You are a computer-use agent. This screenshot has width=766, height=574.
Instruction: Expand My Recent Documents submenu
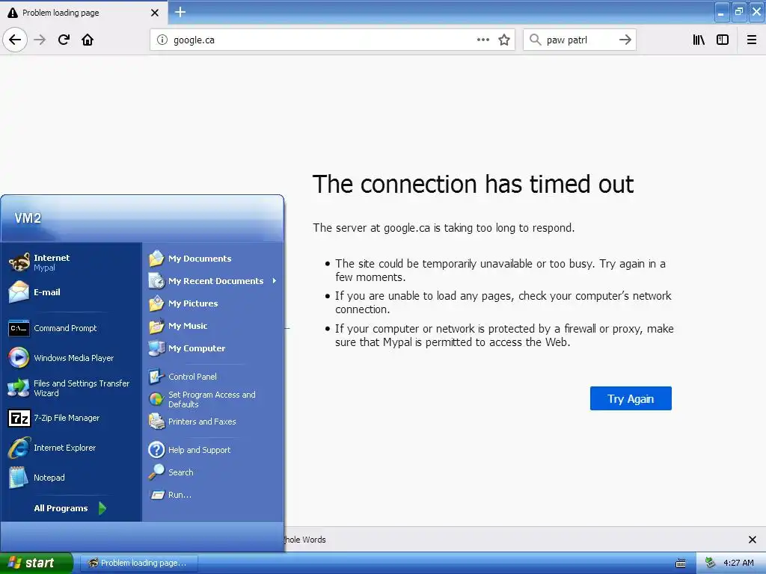213,281
